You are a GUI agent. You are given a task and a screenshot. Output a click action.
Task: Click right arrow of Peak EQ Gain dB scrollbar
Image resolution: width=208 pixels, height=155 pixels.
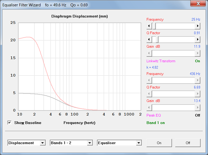pyautogui.click(x=197, y=107)
